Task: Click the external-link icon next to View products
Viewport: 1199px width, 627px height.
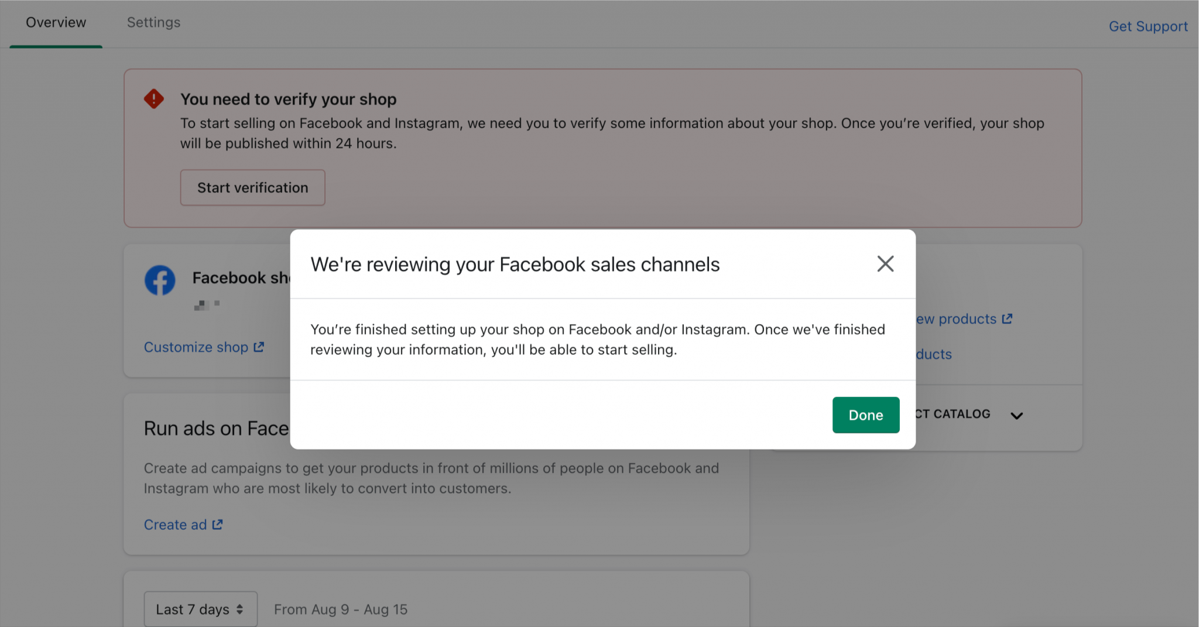Action: click(x=1008, y=318)
